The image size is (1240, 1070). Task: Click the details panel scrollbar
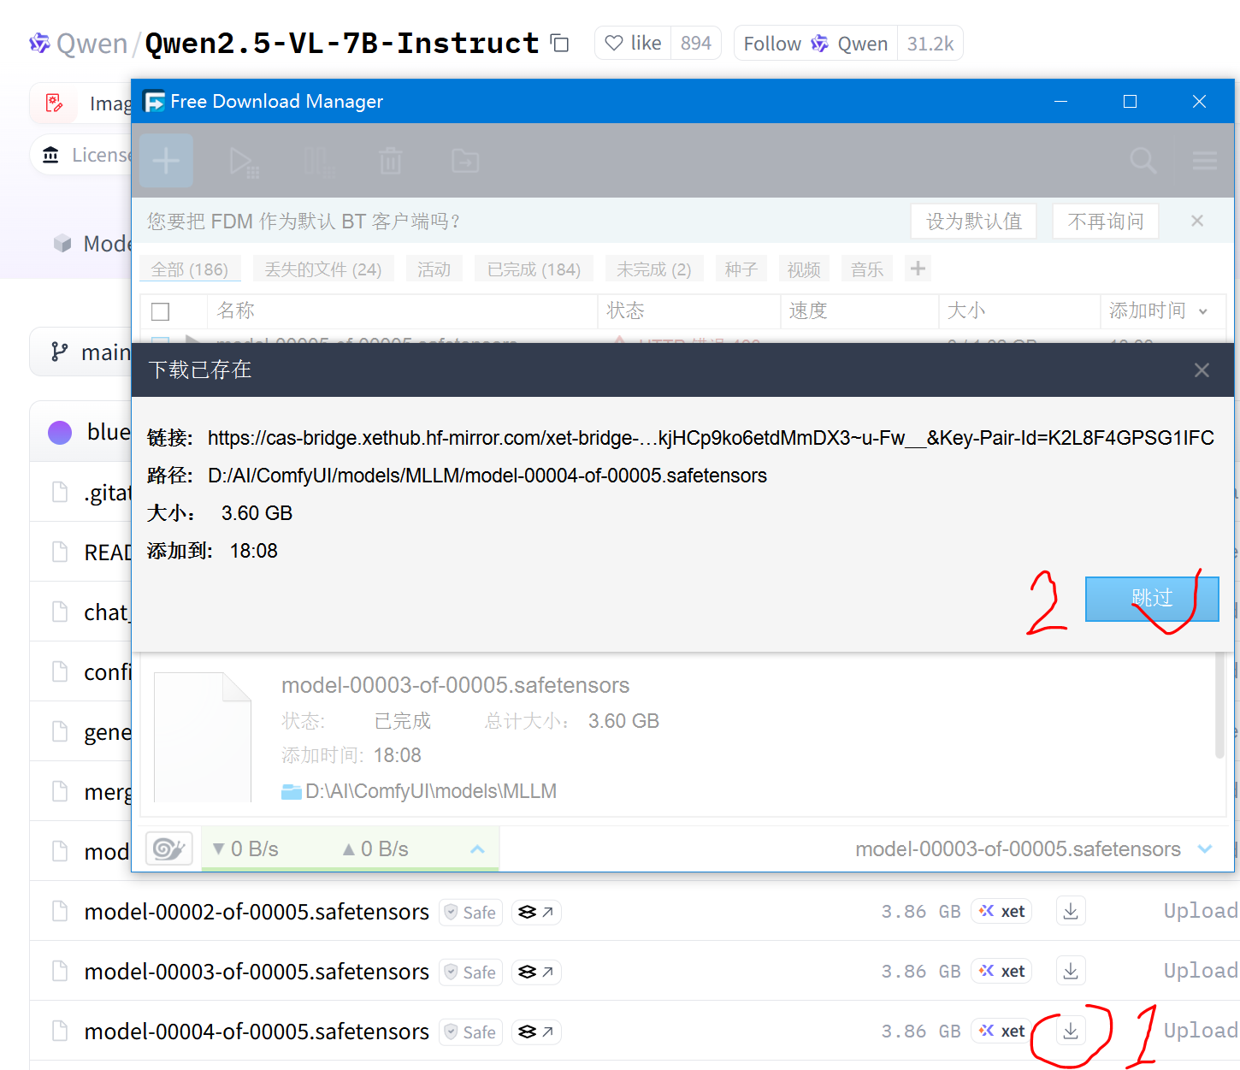click(1220, 705)
